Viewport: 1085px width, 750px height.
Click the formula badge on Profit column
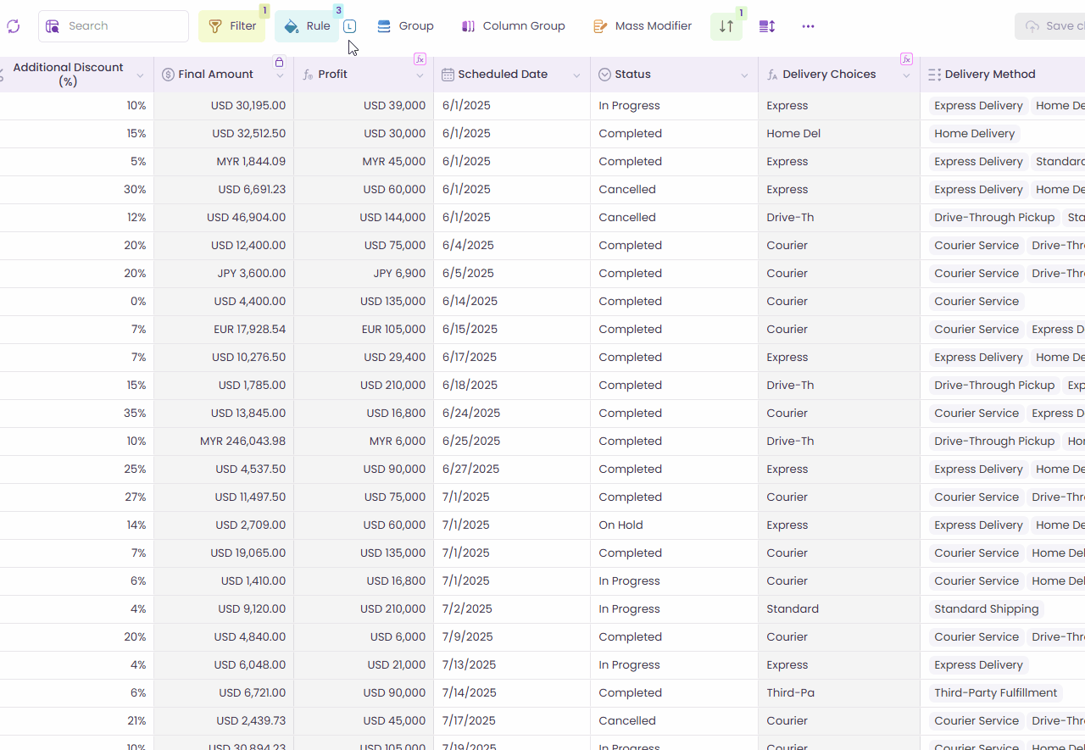click(x=420, y=59)
